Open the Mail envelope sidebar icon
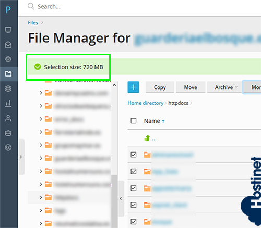This screenshot has width=261, height=228. click(8, 45)
